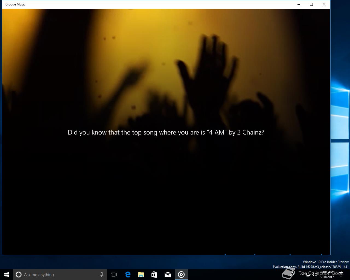Expand the hidden system tray icons
Viewport: 350px width, 280px height.
point(302,275)
